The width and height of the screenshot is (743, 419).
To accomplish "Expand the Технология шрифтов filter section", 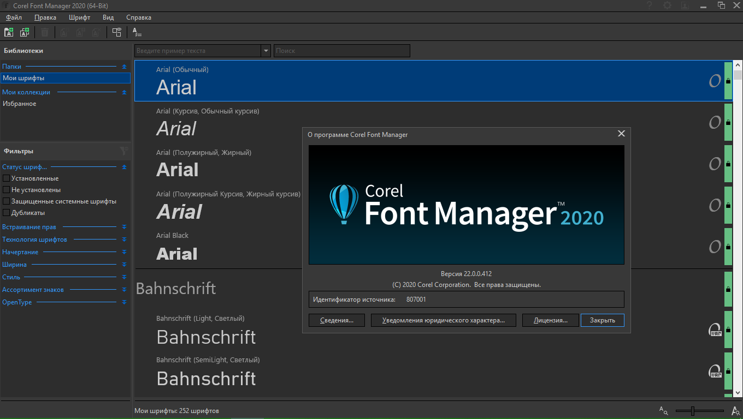I will point(124,240).
